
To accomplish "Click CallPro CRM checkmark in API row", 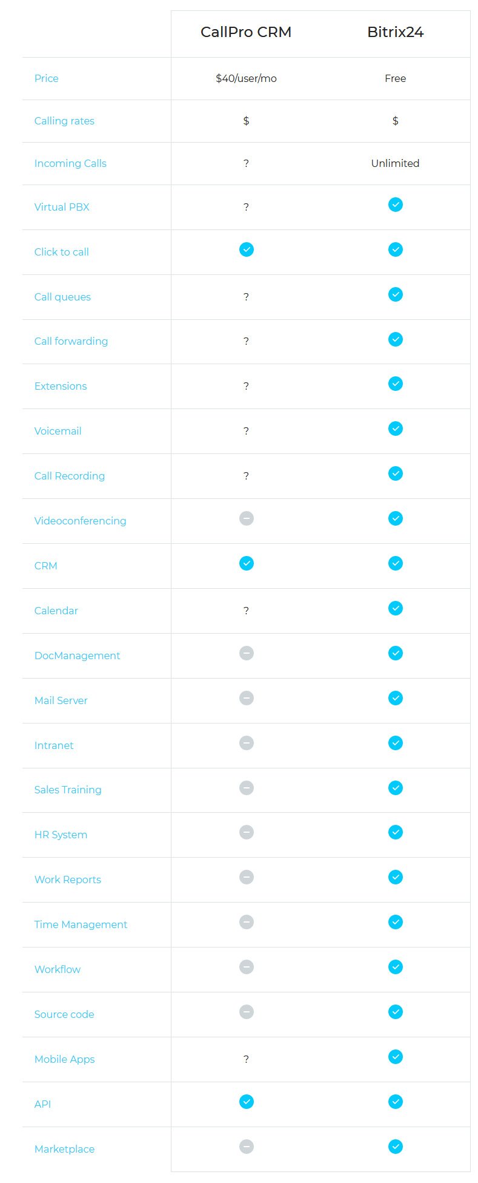I will click(x=246, y=1102).
